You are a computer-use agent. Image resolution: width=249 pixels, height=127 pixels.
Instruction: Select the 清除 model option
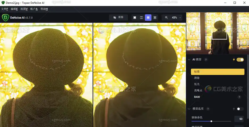(197, 78)
